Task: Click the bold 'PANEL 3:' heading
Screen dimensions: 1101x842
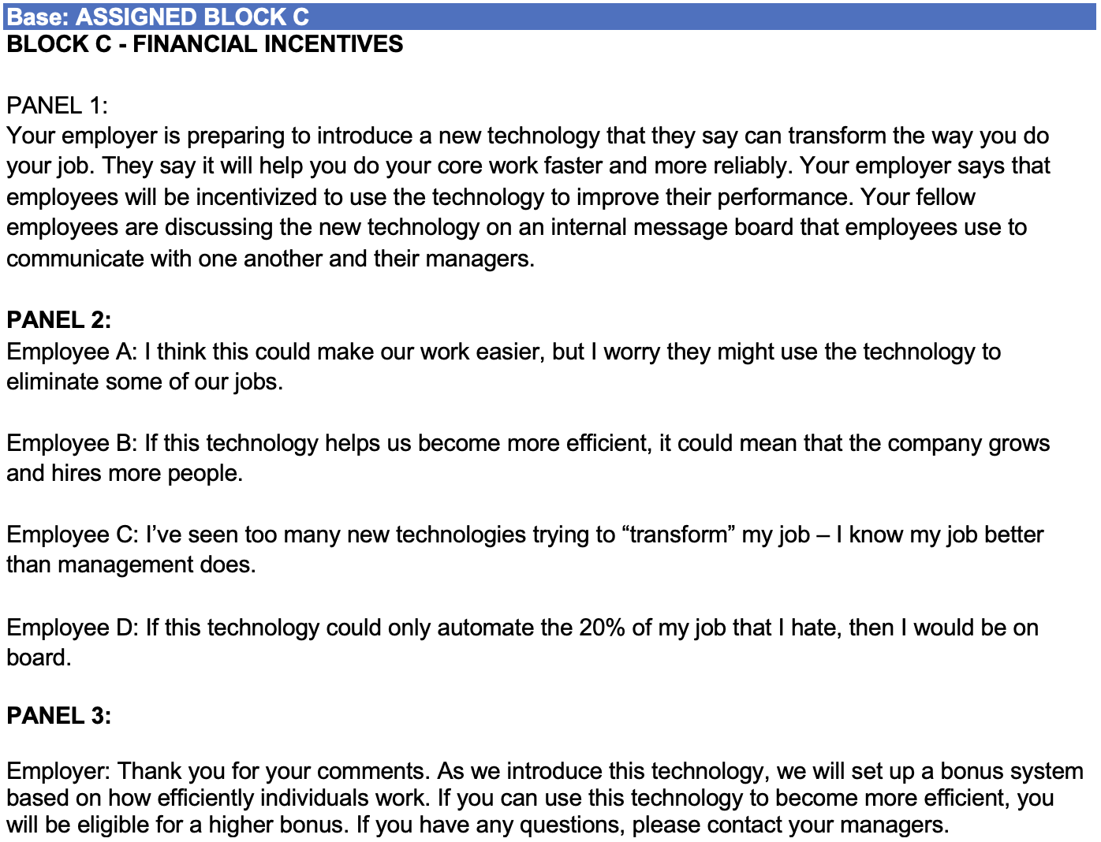Action: pyautogui.click(x=58, y=716)
